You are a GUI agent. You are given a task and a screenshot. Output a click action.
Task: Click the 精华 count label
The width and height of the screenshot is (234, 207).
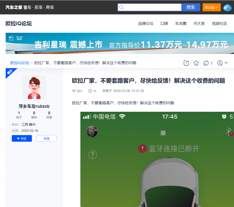point(34,117)
